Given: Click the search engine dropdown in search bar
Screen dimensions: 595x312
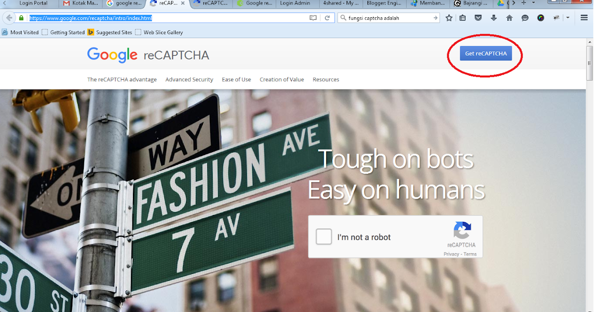Looking at the screenshot, I should click(x=343, y=17).
